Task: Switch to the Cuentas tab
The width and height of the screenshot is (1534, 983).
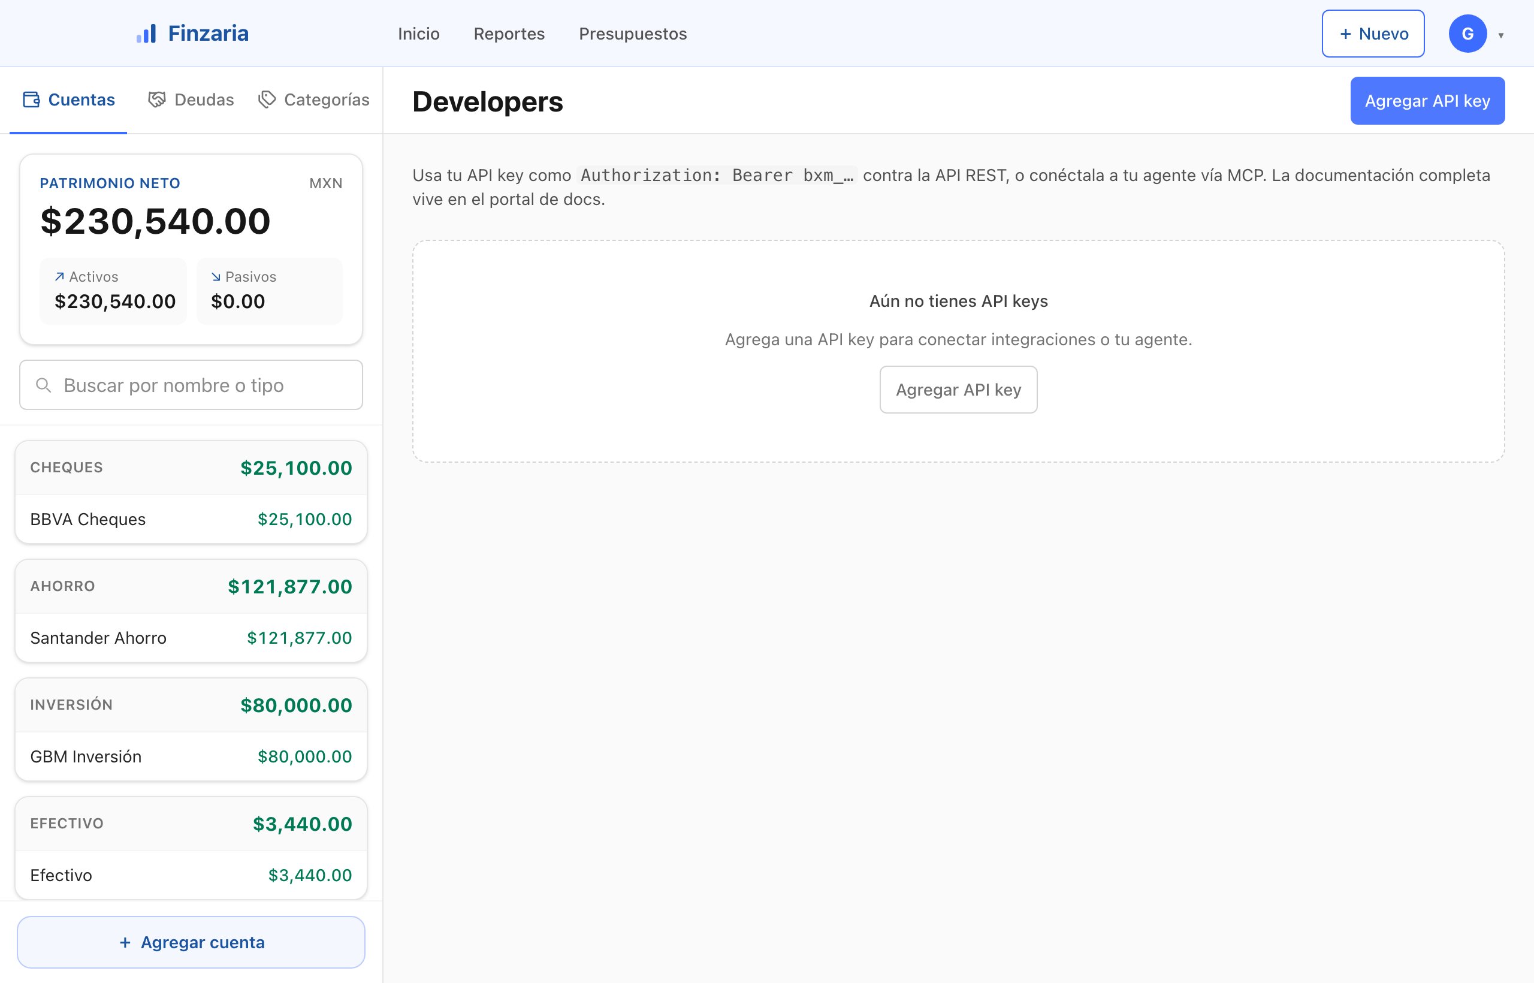Action: tap(68, 99)
